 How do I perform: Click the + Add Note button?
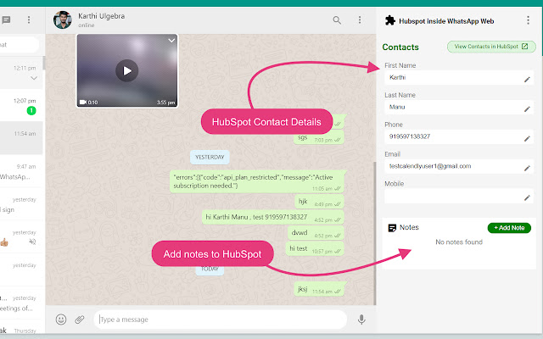(509, 228)
